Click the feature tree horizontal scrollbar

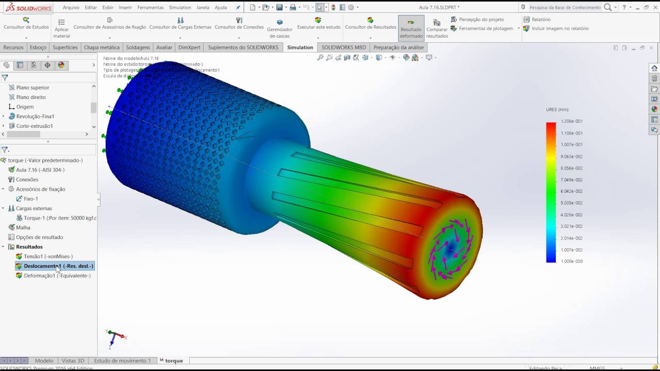pos(23,134)
